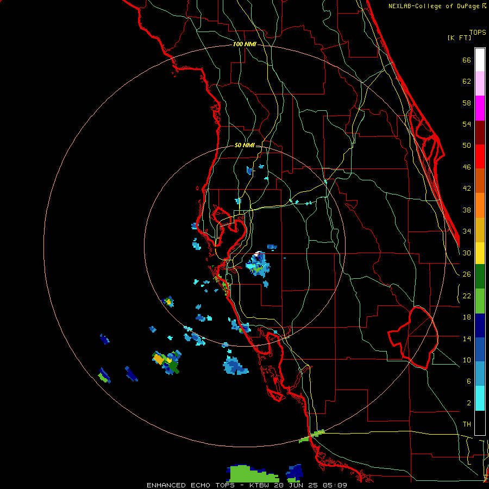Click legend value 38
The height and width of the screenshot is (489, 489).
(x=467, y=210)
